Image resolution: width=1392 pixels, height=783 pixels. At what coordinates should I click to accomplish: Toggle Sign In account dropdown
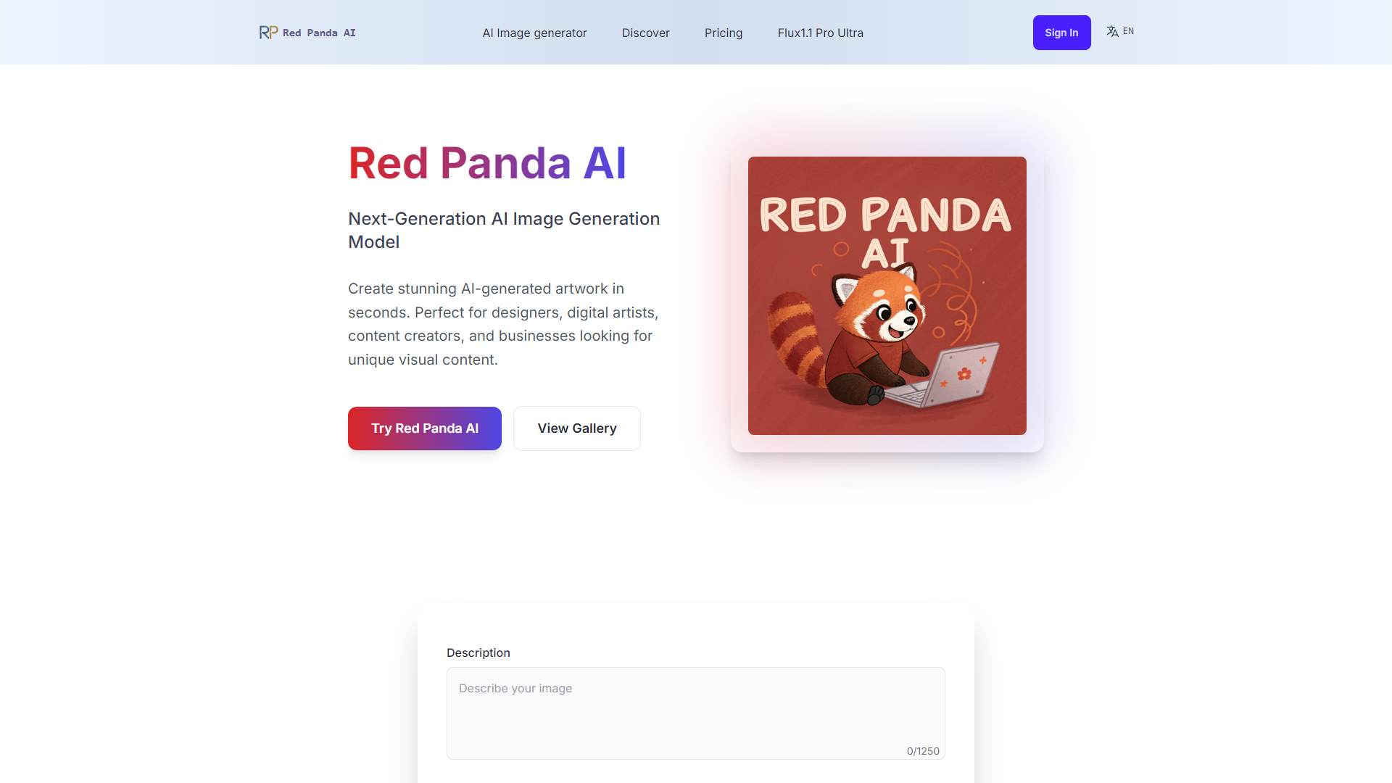pyautogui.click(x=1060, y=32)
